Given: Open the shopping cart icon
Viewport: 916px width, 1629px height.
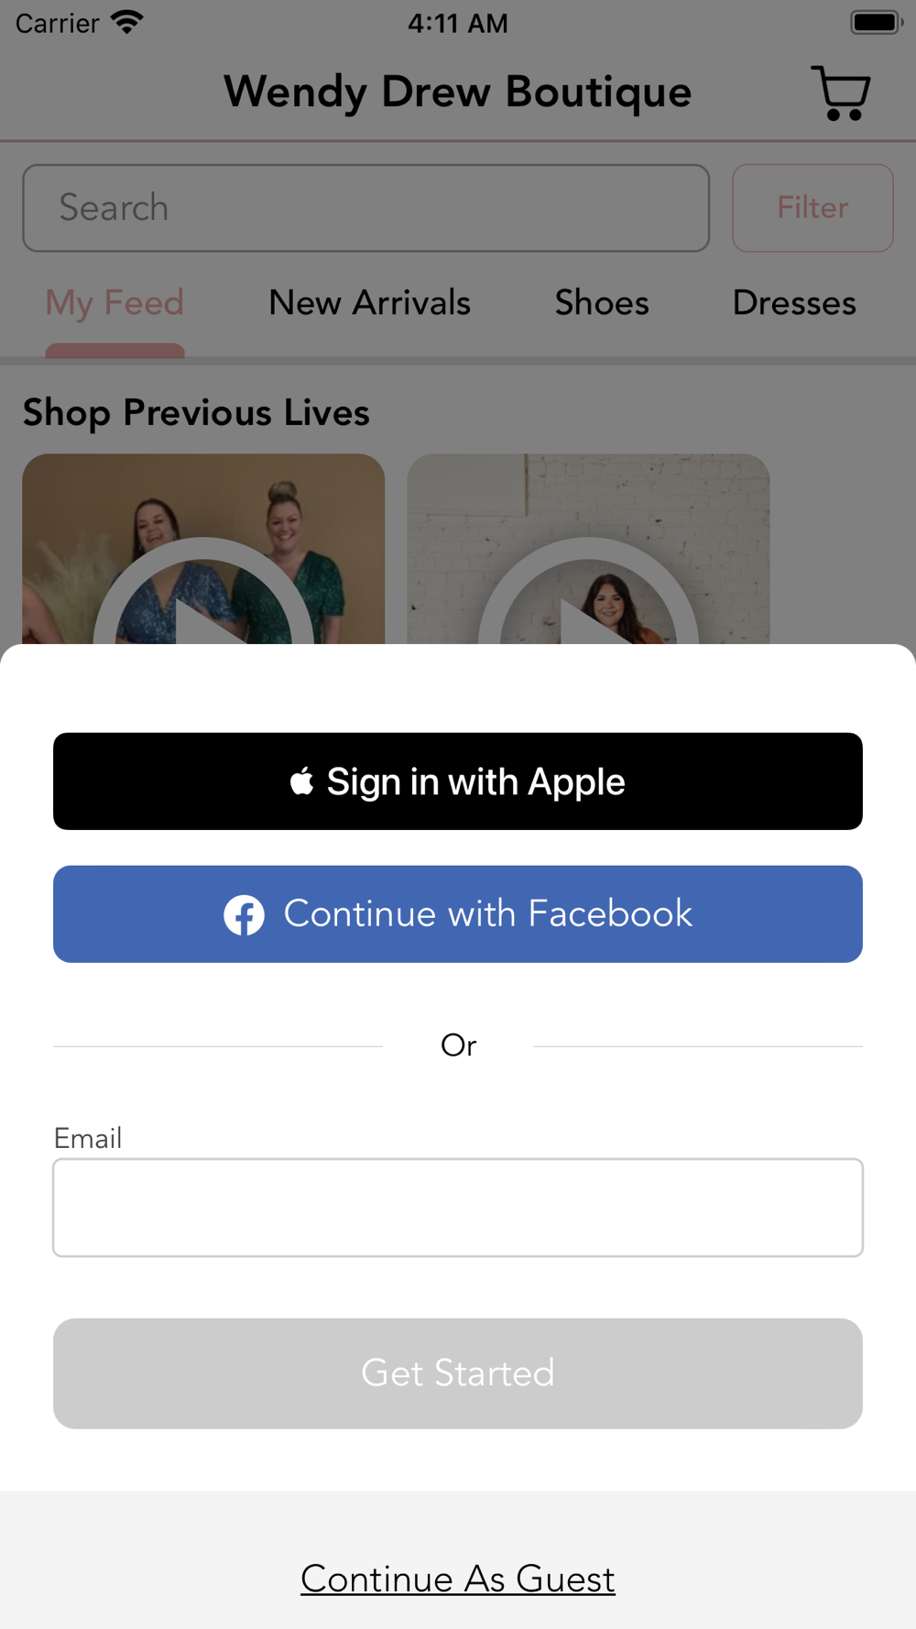Looking at the screenshot, I should [840, 93].
